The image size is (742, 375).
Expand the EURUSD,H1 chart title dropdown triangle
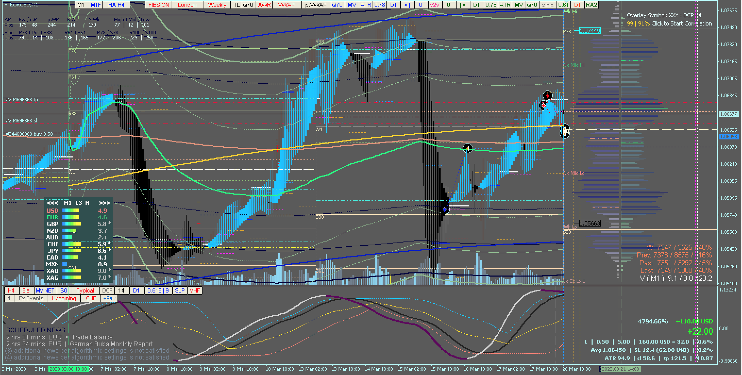(x=6, y=5)
